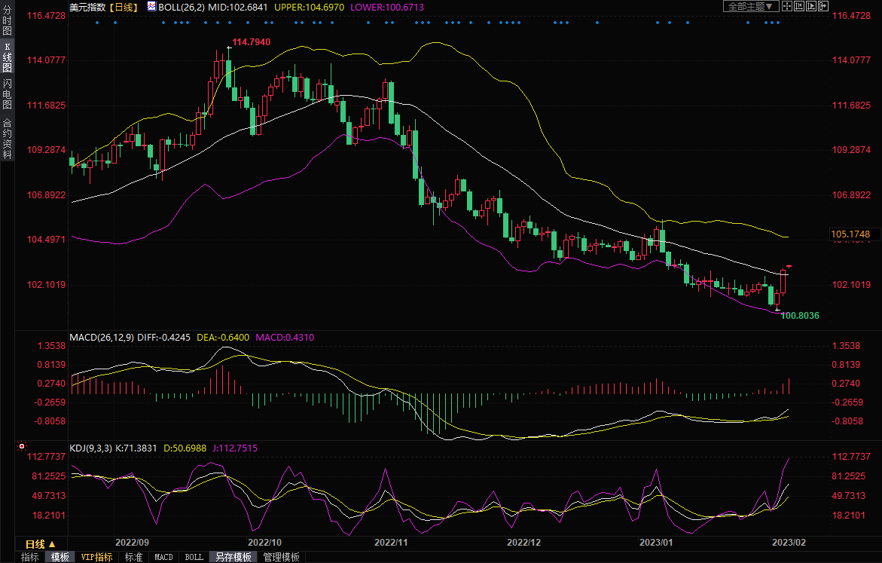
Task: Switch to the 指标 bottom tab
Action: [x=29, y=557]
